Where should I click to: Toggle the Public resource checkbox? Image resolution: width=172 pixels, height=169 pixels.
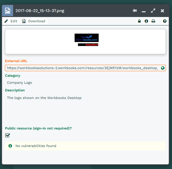tap(8, 135)
